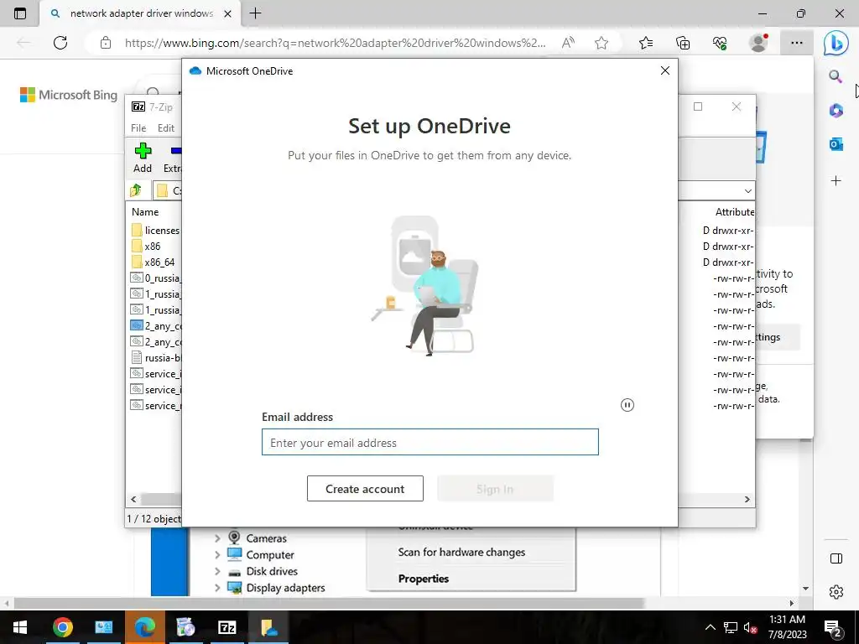Click the Name column header in 7-Zip
This screenshot has width=859, height=644.
click(x=145, y=212)
